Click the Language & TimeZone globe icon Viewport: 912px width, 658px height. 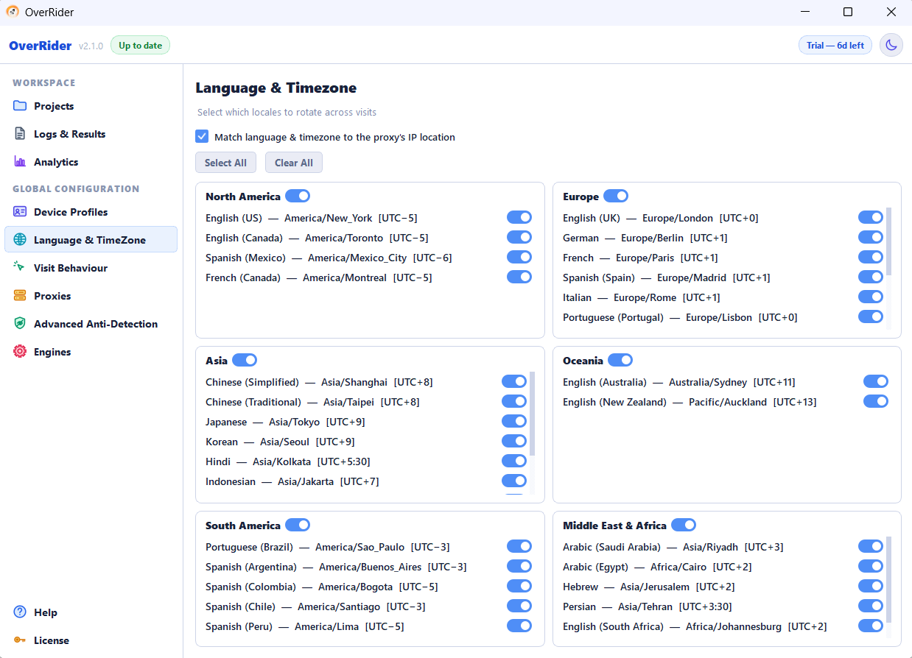(20, 240)
